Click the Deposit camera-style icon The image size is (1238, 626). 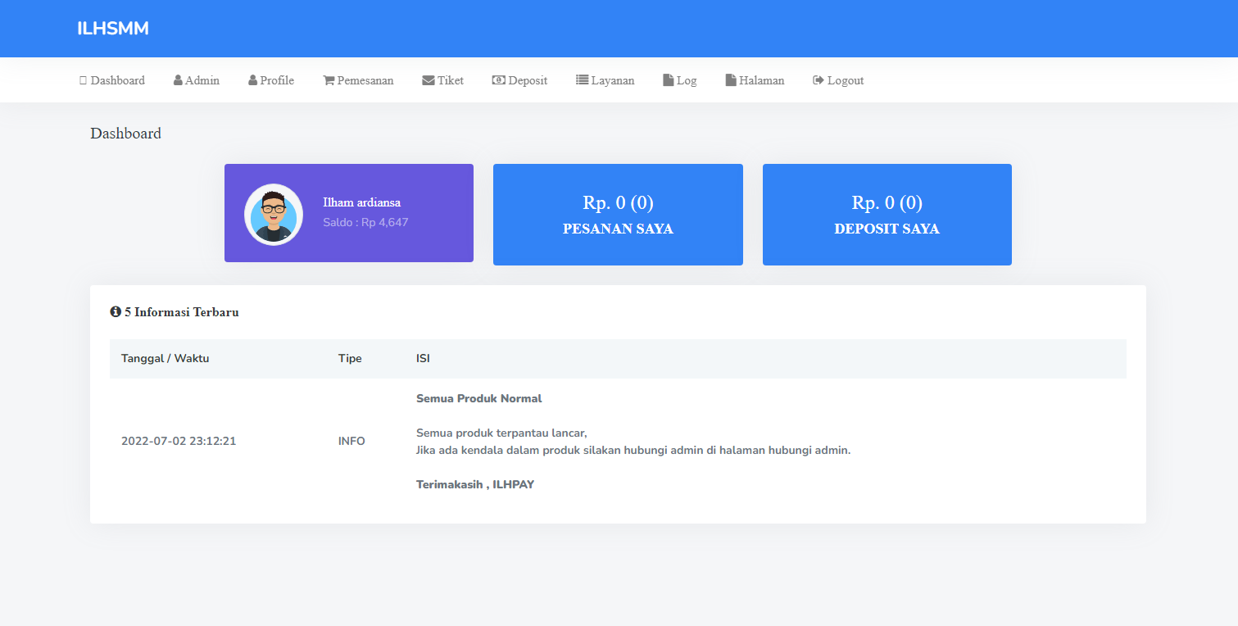click(x=498, y=79)
